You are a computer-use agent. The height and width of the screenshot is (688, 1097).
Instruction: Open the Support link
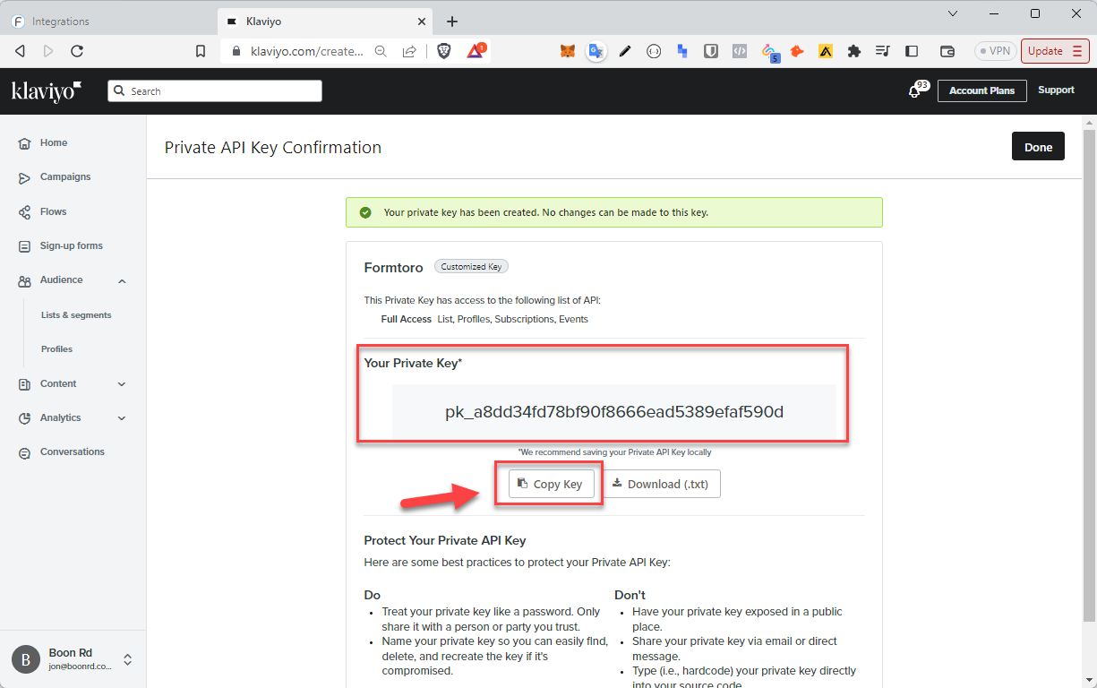click(1056, 90)
